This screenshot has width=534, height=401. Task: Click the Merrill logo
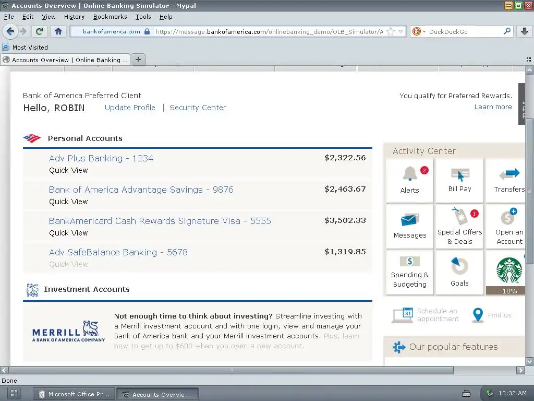point(68,331)
